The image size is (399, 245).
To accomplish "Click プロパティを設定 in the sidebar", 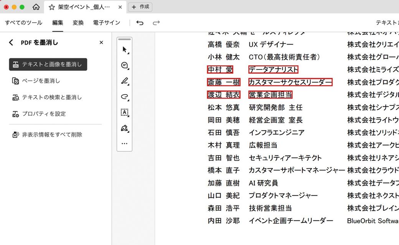I will pos(43,113).
